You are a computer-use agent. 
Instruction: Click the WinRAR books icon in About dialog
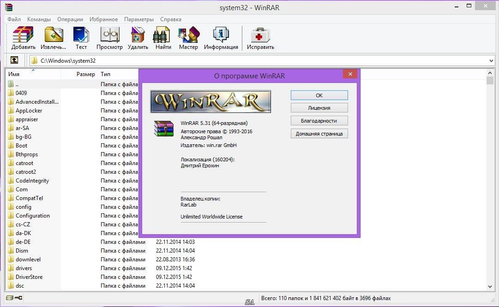click(x=163, y=129)
